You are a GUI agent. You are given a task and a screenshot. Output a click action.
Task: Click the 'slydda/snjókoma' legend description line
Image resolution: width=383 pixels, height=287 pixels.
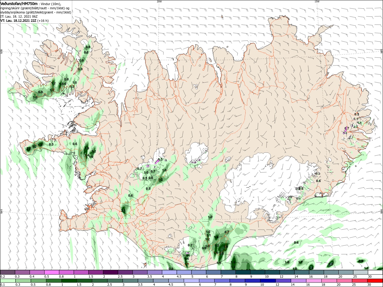pos(36,12)
